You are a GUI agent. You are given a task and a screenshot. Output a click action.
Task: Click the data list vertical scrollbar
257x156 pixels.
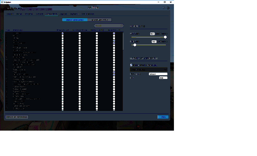pyautogui.click(x=123, y=41)
